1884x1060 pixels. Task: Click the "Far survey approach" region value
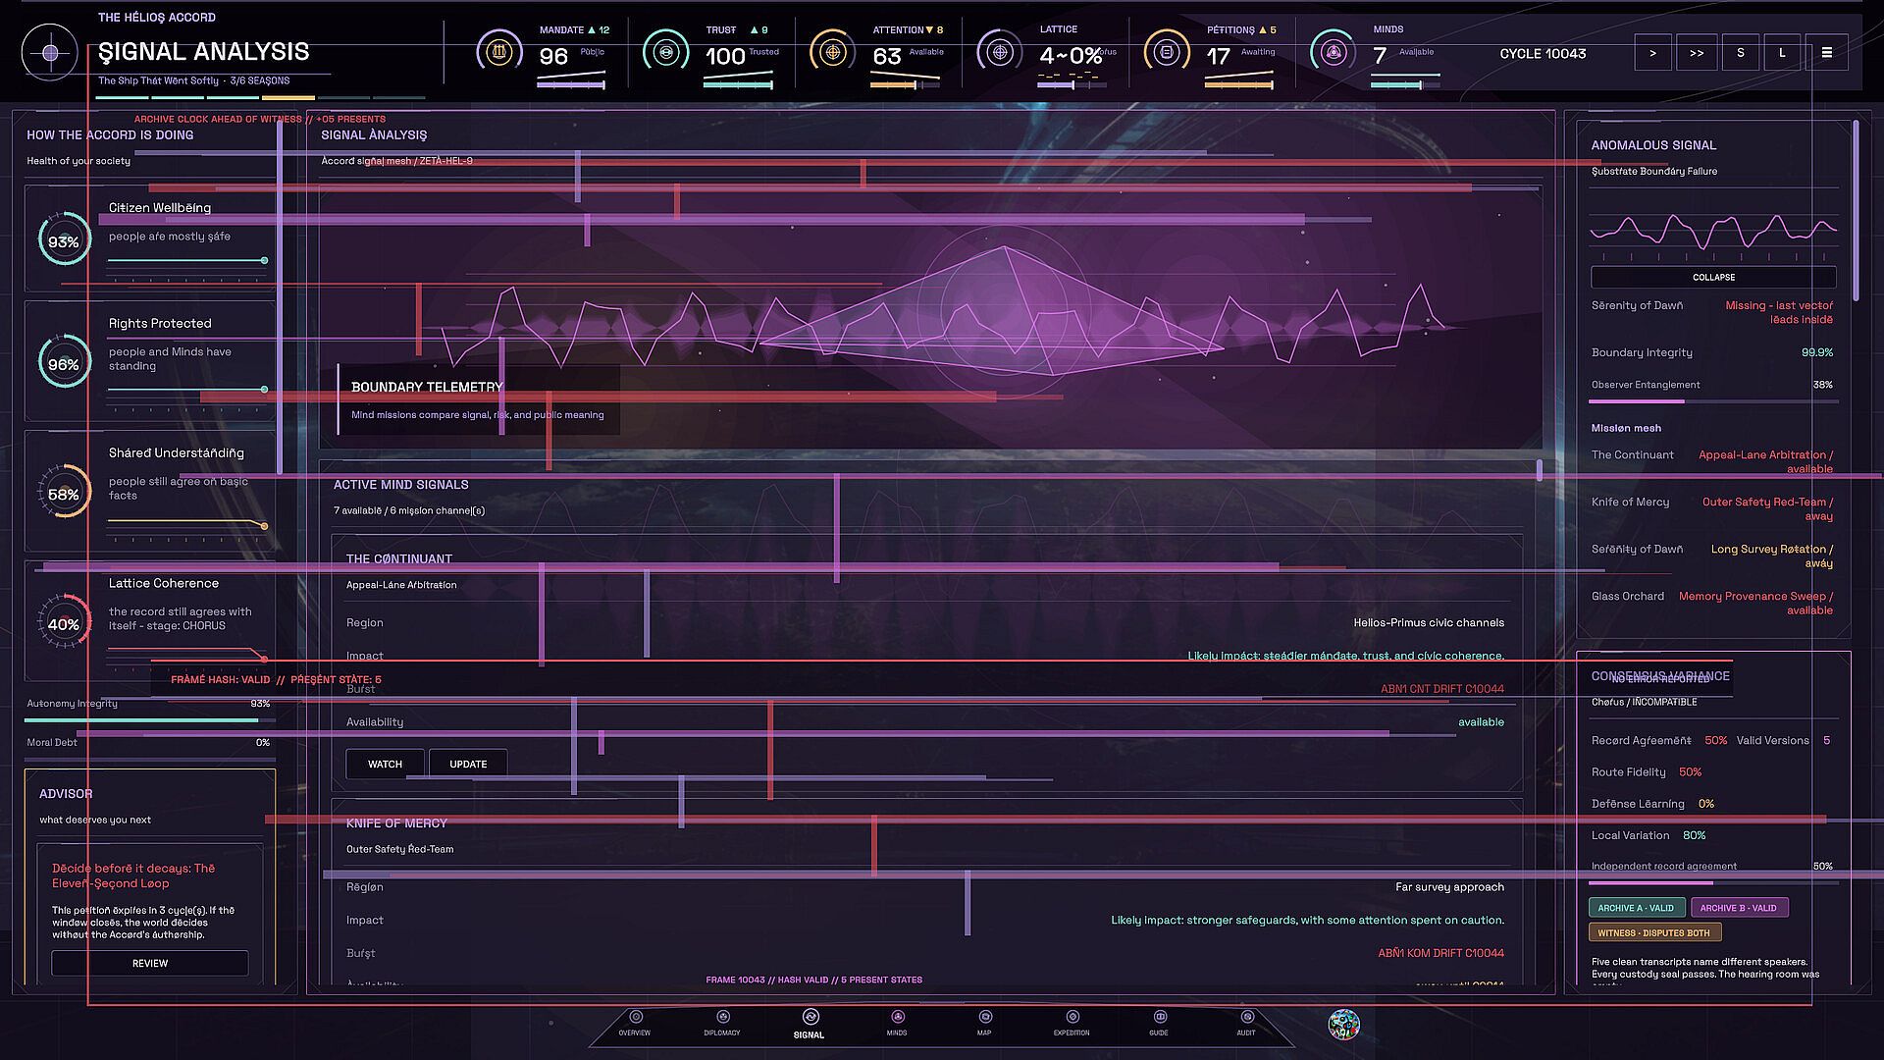1449,887
